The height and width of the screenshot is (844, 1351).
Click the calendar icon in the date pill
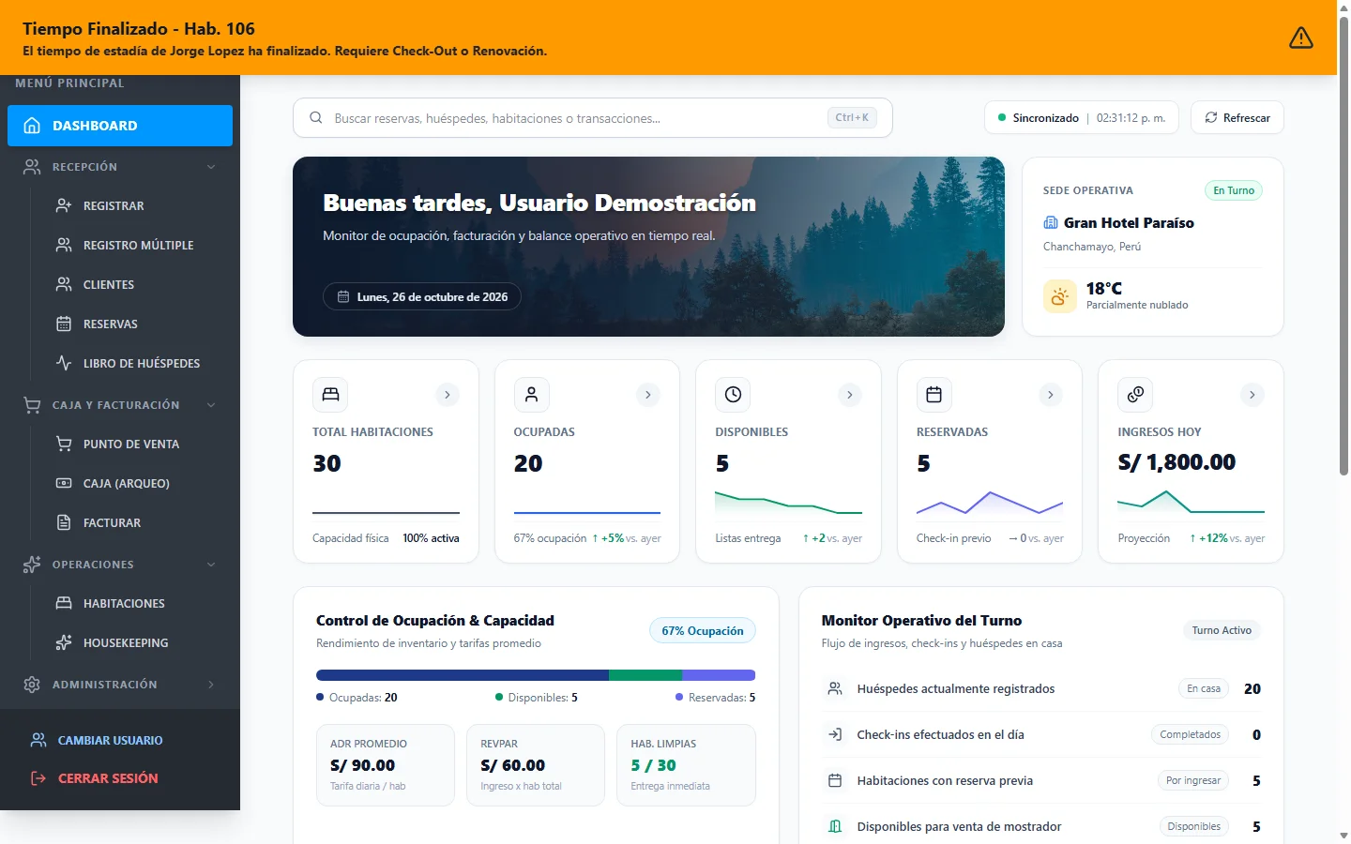click(343, 296)
